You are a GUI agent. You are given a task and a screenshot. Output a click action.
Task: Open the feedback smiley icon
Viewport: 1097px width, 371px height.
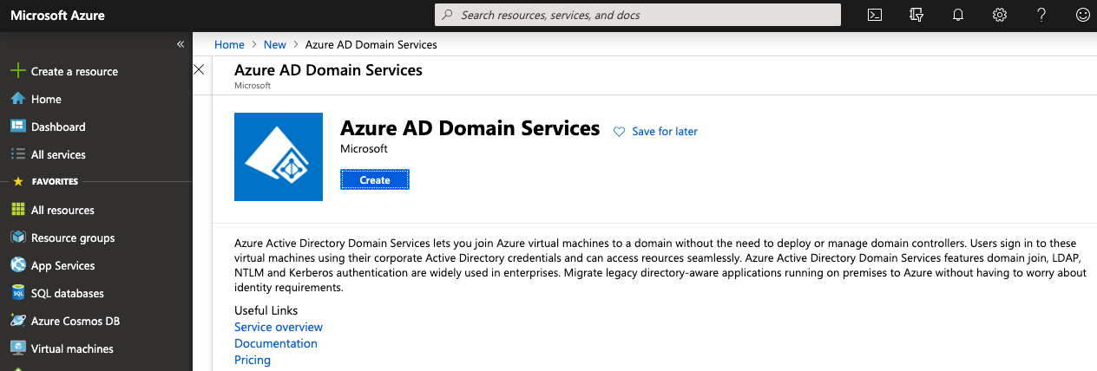click(x=1082, y=15)
